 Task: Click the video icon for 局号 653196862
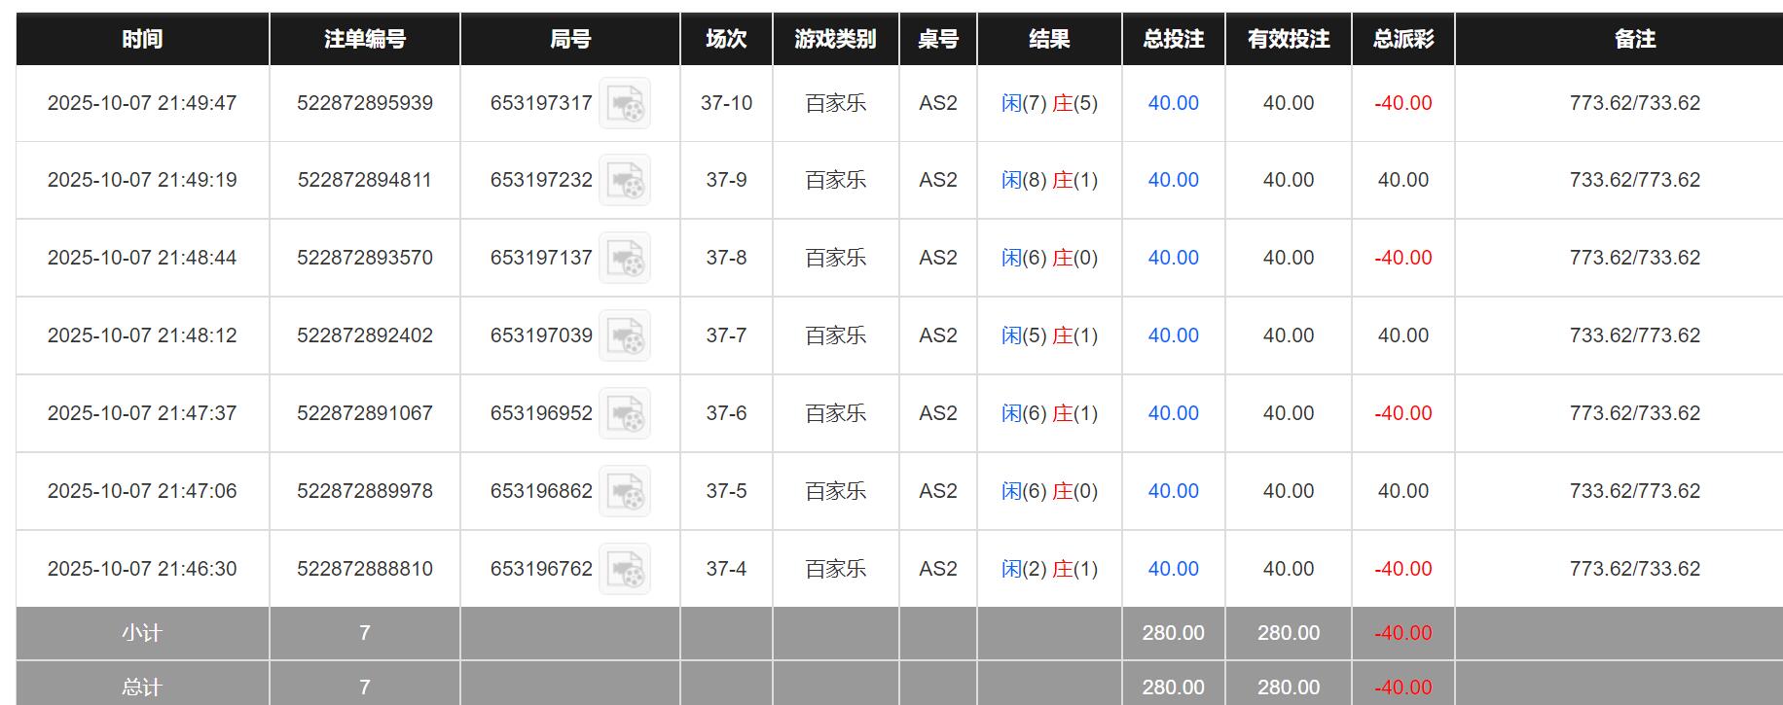point(628,491)
